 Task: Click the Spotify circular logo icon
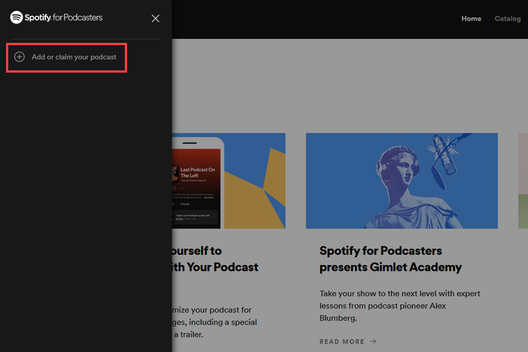pos(16,18)
